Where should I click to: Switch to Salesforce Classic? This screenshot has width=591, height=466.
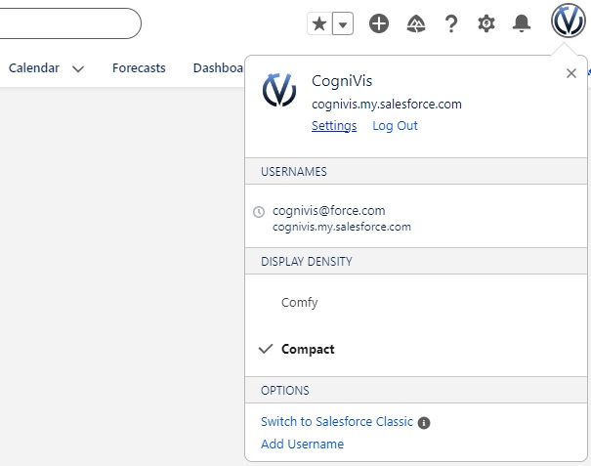336,423
